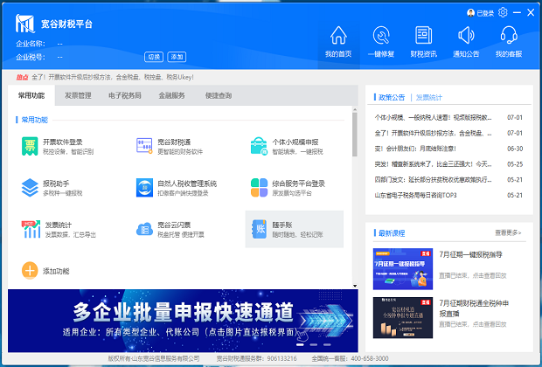Screen dimensions: 542x367
Task: Run 一键修复 from the top toolbar
Action: [x=381, y=41]
